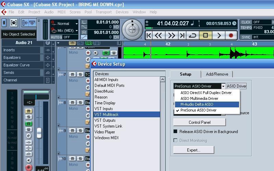Open the Mix (MIDI) cycle record dropdown

[x=76, y=30]
